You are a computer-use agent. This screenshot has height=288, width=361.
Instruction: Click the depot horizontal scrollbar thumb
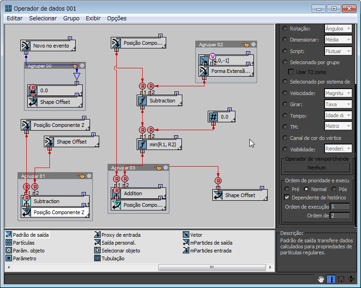point(212,267)
